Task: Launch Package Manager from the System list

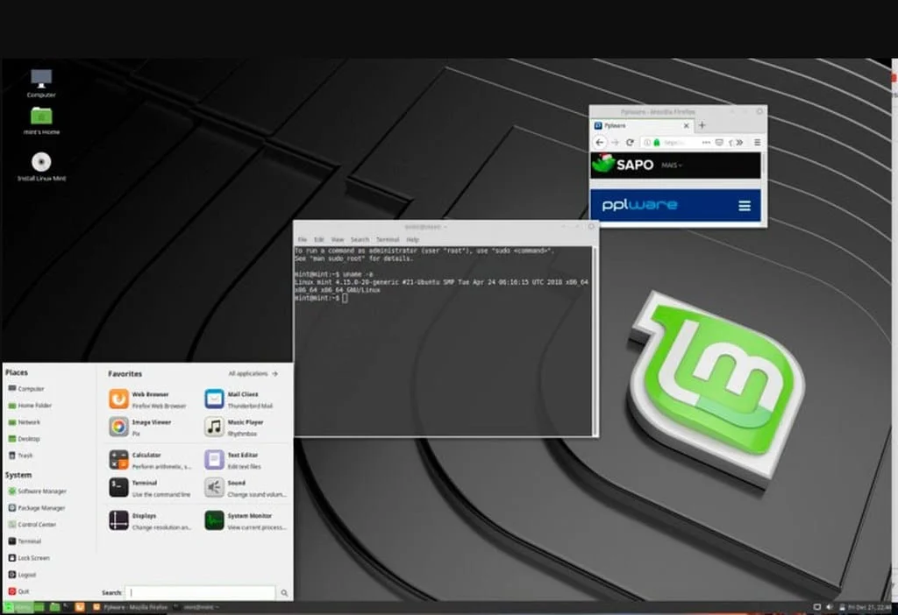Action: [x=37, y=508]
